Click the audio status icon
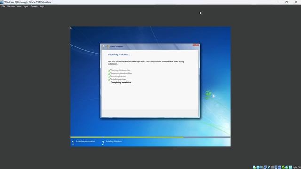 click(261, 167)
